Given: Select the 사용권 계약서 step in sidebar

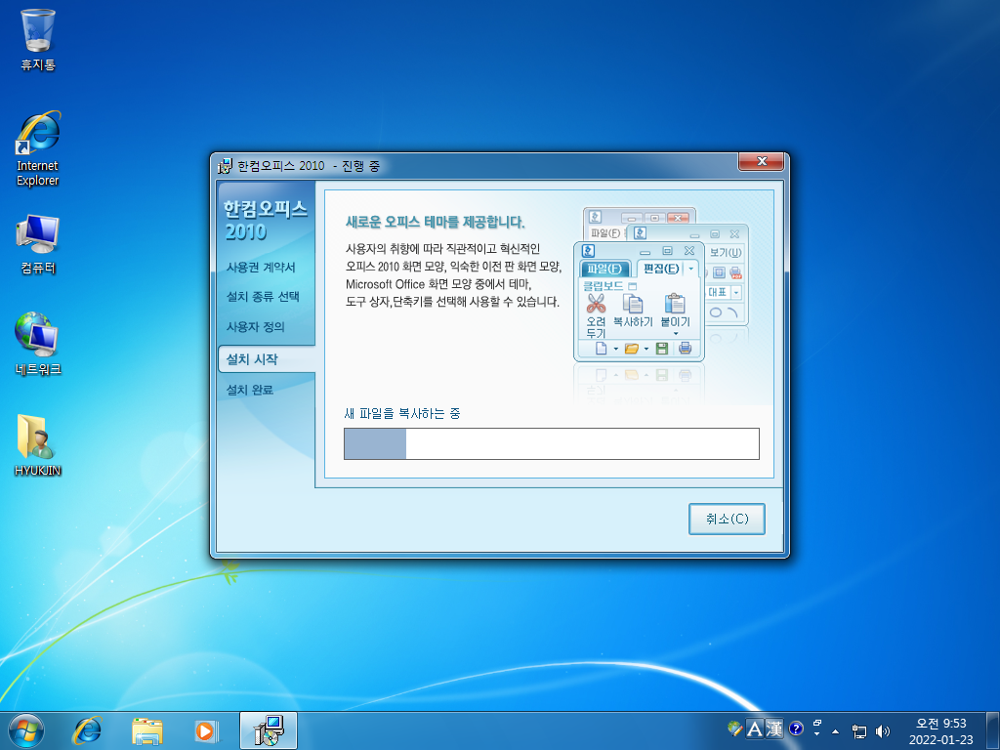Looking at the screenshot, I should click(261, 268).
